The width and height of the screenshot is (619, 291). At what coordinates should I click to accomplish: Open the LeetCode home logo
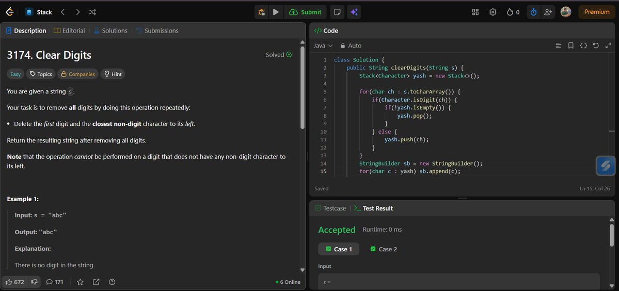click(x=10, y=12)
